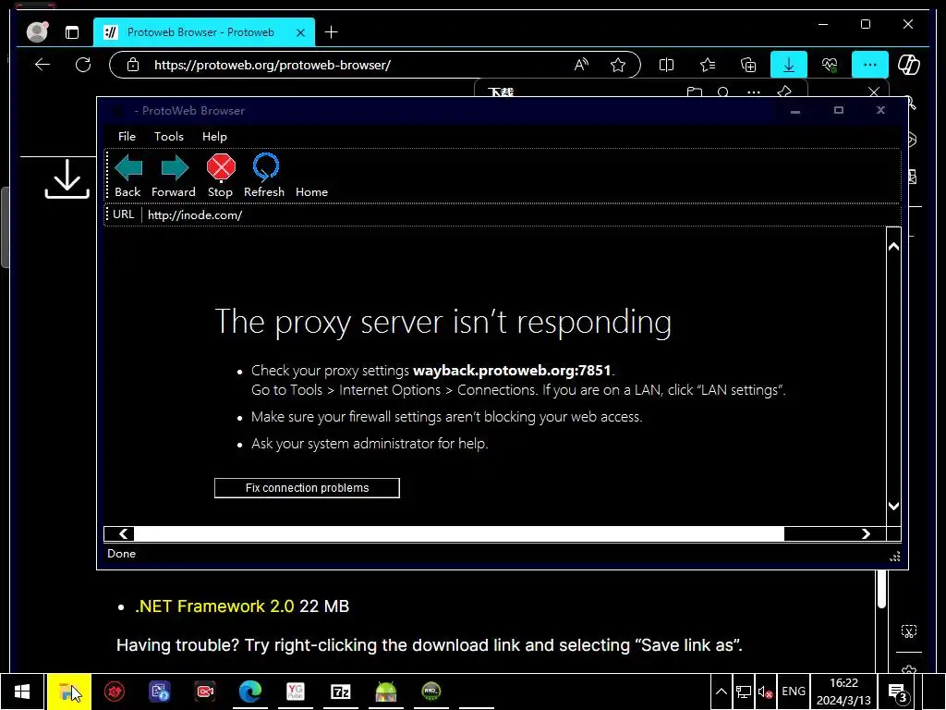Close the Protoweb Browser tab in Edge
The width and height of the screenshot is (946, 710).
click(x=300, y=32)
